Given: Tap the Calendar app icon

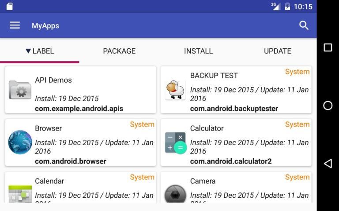Looking at the screenshot, I should pyautogui.click(x=20, y=194).
